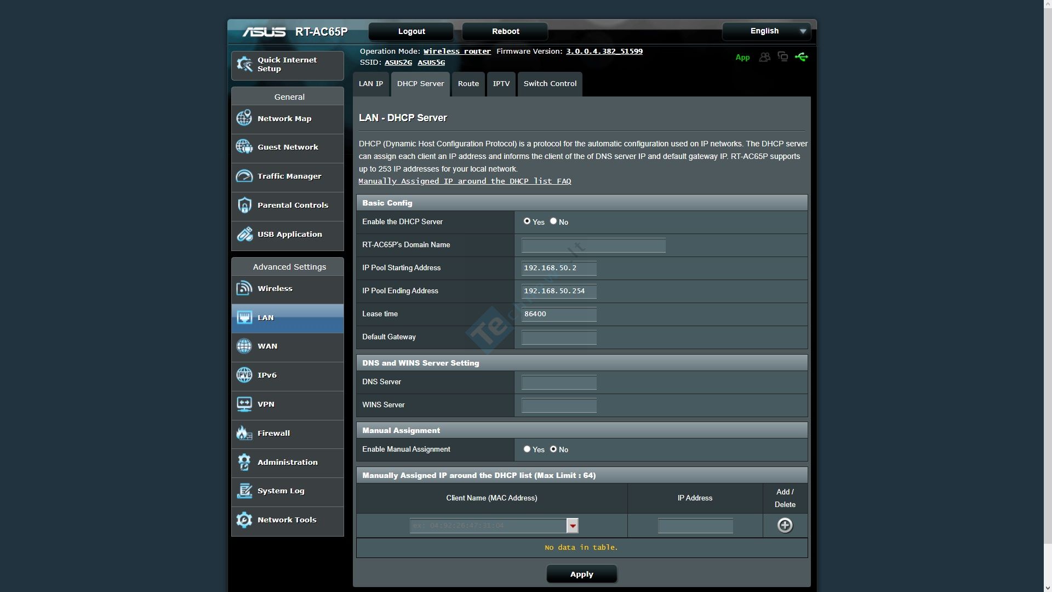Viewport: 1052px width, 592px height.
Task: Open Quick Internet Setup wizard icon
Action: tap(244, 65)
